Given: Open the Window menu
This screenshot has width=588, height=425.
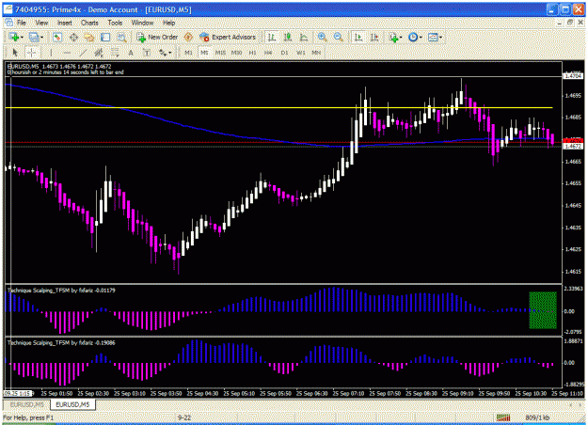Looking at the screenshot, I should 142,23.
